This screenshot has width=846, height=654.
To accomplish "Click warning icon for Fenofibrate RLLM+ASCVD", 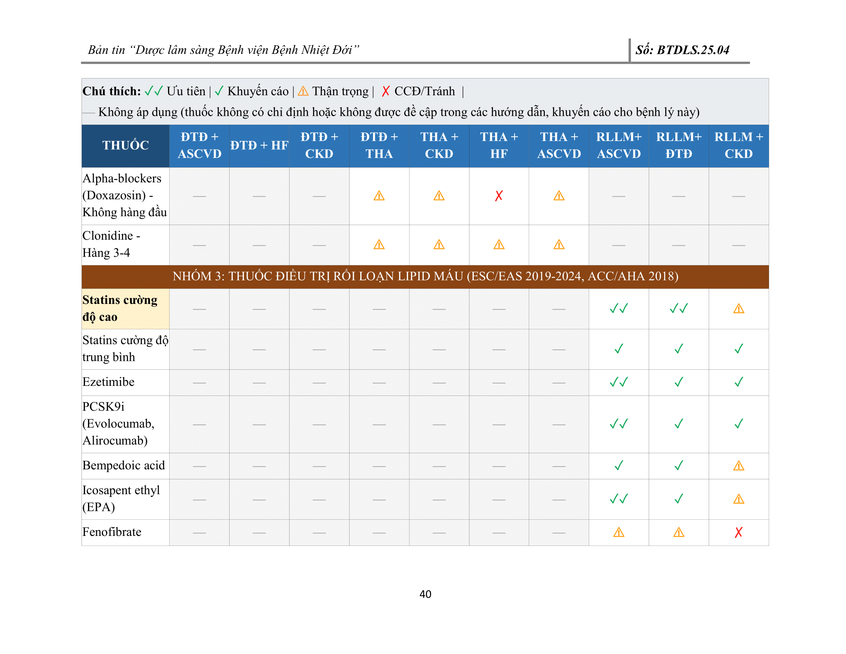I will [x=619, y=532].
